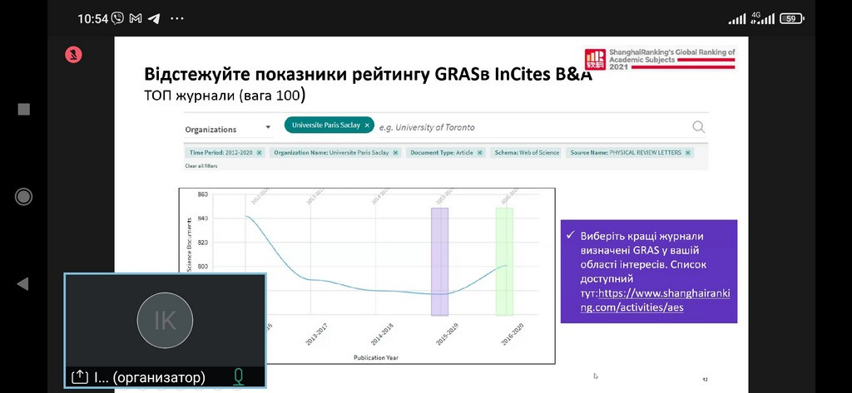Open the shanghairanking.com/activities/aes link
This screenshot has width=852, height=393.
655,300
